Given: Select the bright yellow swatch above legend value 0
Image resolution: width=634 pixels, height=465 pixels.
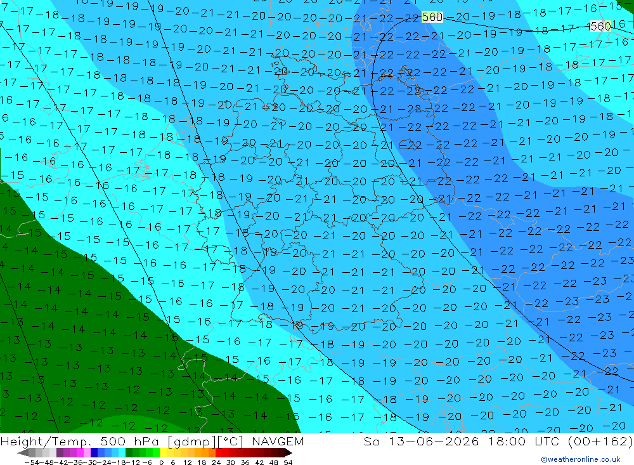Looking at the screenshot, I should (x=164, y=453).
